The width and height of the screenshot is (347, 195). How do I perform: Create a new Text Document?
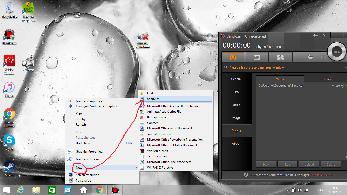176,156
